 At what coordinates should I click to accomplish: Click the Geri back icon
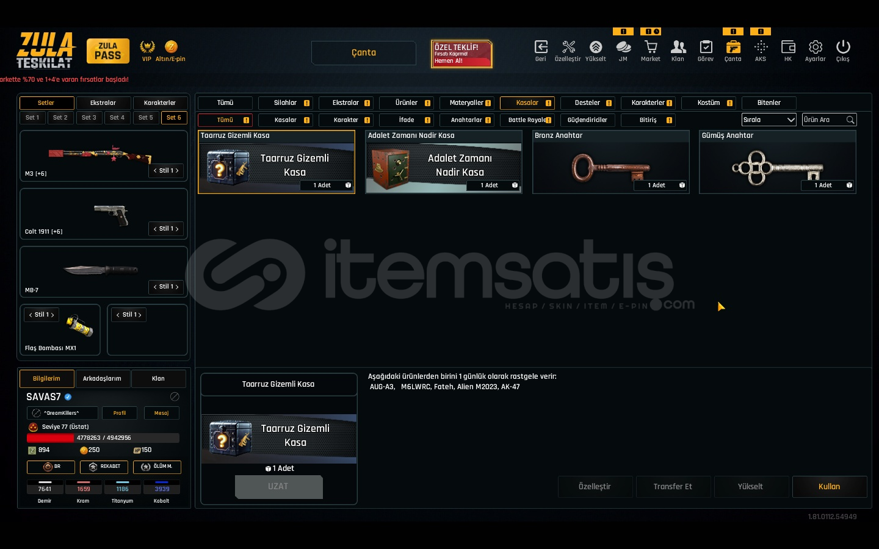click(x=540, y=48)
